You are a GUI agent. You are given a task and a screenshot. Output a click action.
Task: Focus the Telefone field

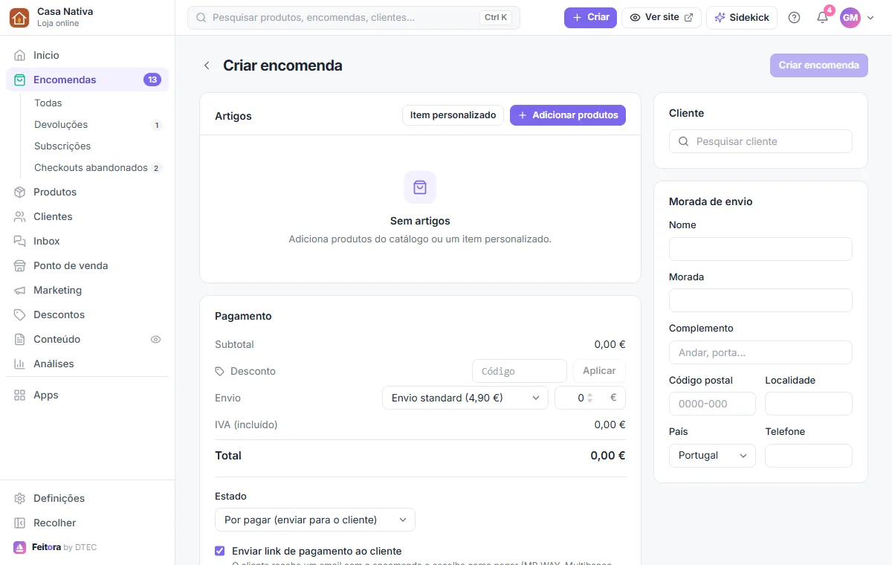(809, 456)
